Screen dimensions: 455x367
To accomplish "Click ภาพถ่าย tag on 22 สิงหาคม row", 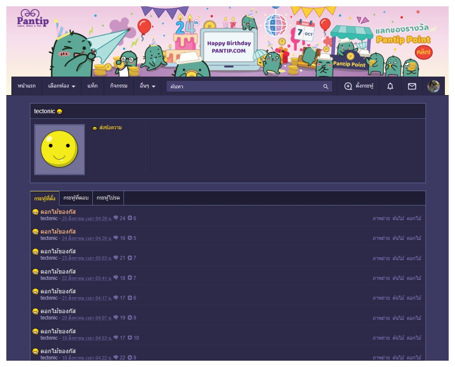I will (381, 278).
